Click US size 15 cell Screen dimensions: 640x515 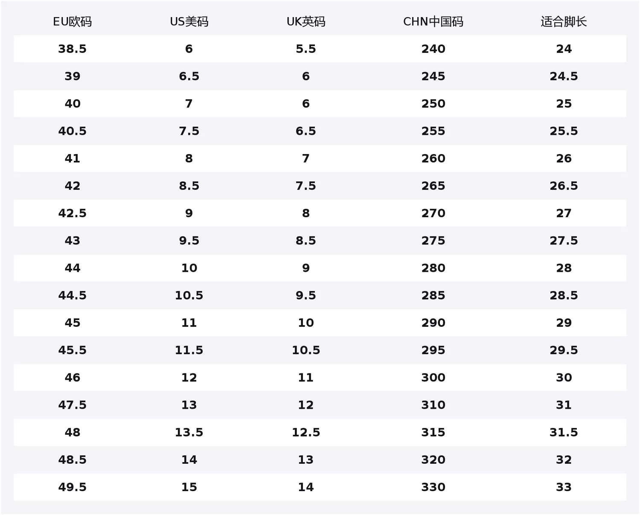tap(189, 487)
